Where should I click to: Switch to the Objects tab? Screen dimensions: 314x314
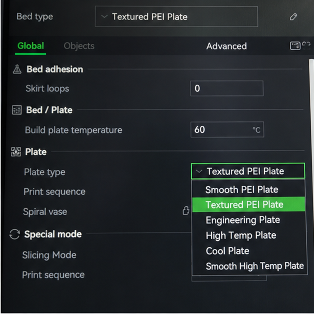(x=79, y=46)
